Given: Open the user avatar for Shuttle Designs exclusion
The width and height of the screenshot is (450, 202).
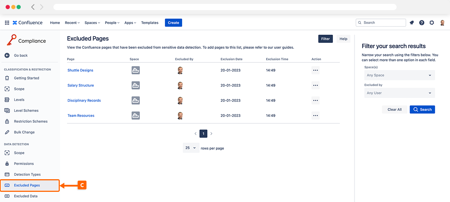Looking at the screenshot, I should point(180,70).
